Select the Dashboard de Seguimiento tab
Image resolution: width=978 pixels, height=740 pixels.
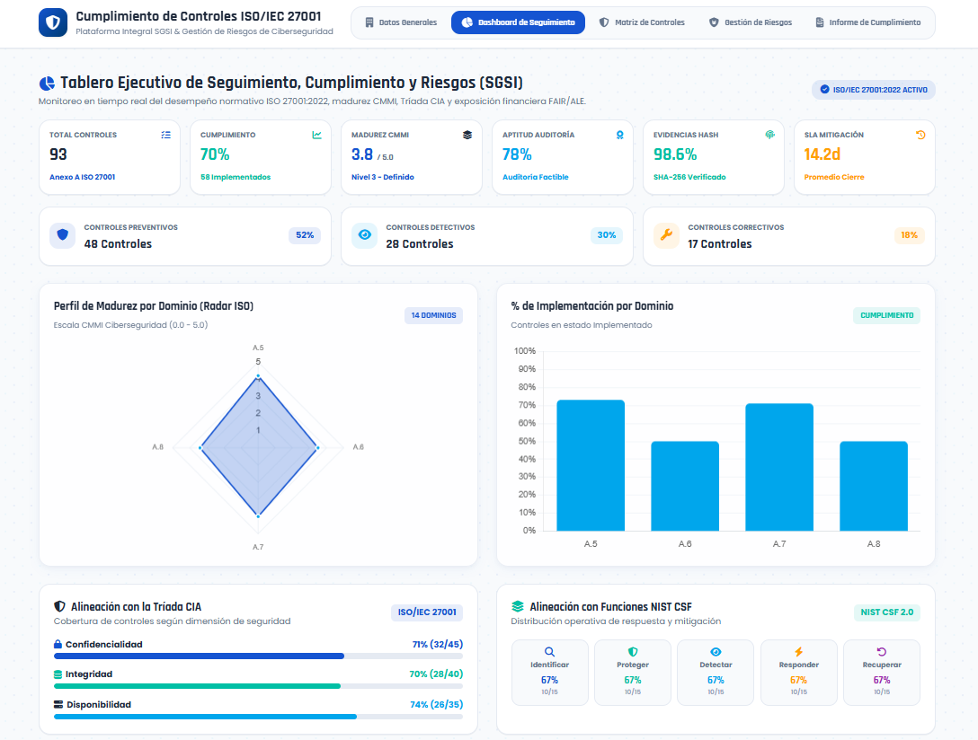point(518,22)
